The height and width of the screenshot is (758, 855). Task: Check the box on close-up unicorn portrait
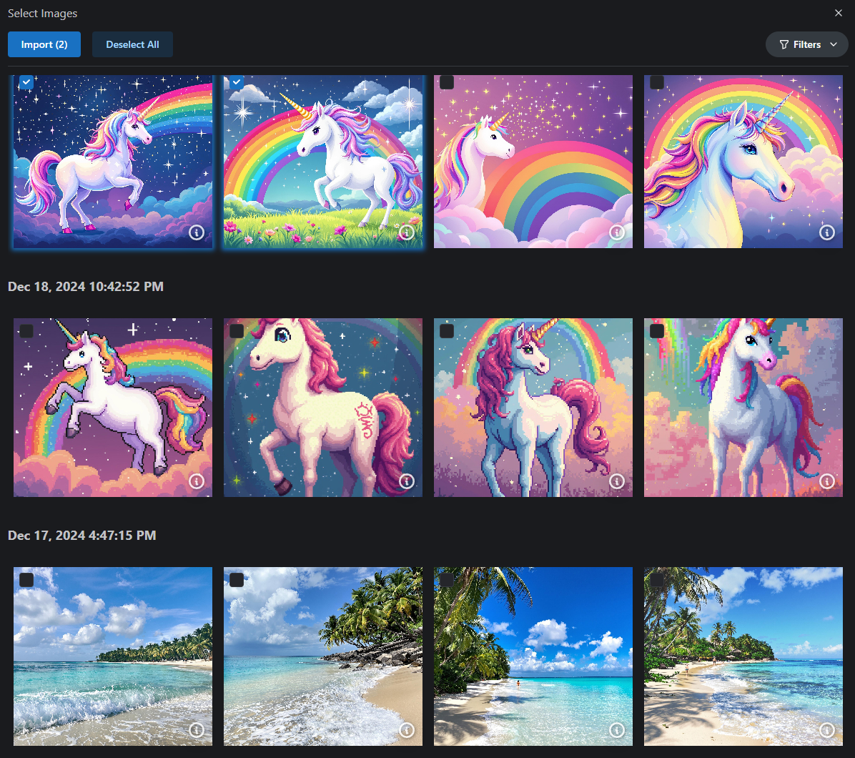coord(657,82)
